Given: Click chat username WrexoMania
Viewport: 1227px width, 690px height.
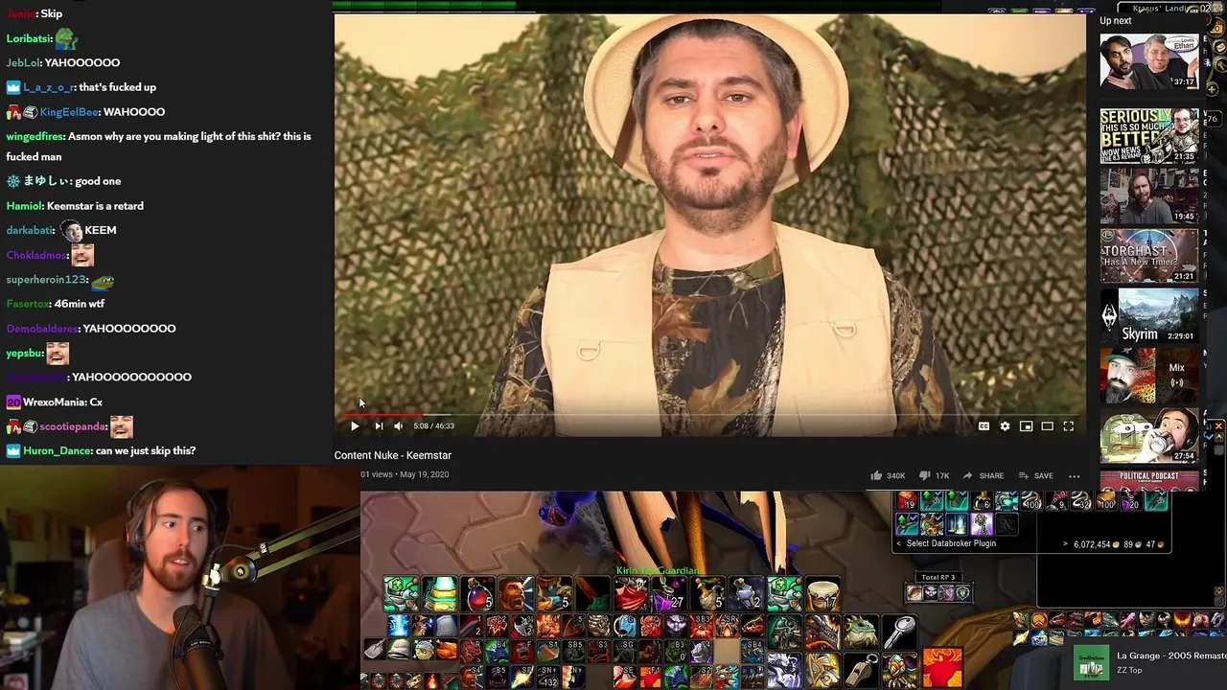Looking at the screenshot, I should click(x=53, y=402).
